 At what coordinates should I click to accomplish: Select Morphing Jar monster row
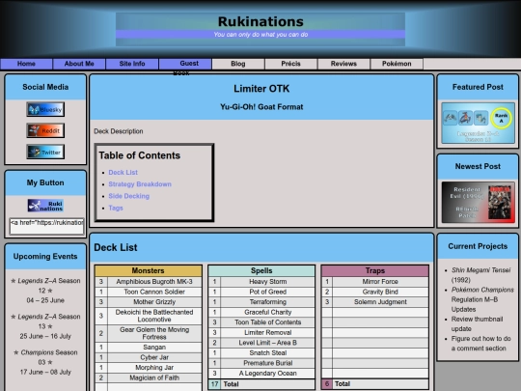pos(149,368)
